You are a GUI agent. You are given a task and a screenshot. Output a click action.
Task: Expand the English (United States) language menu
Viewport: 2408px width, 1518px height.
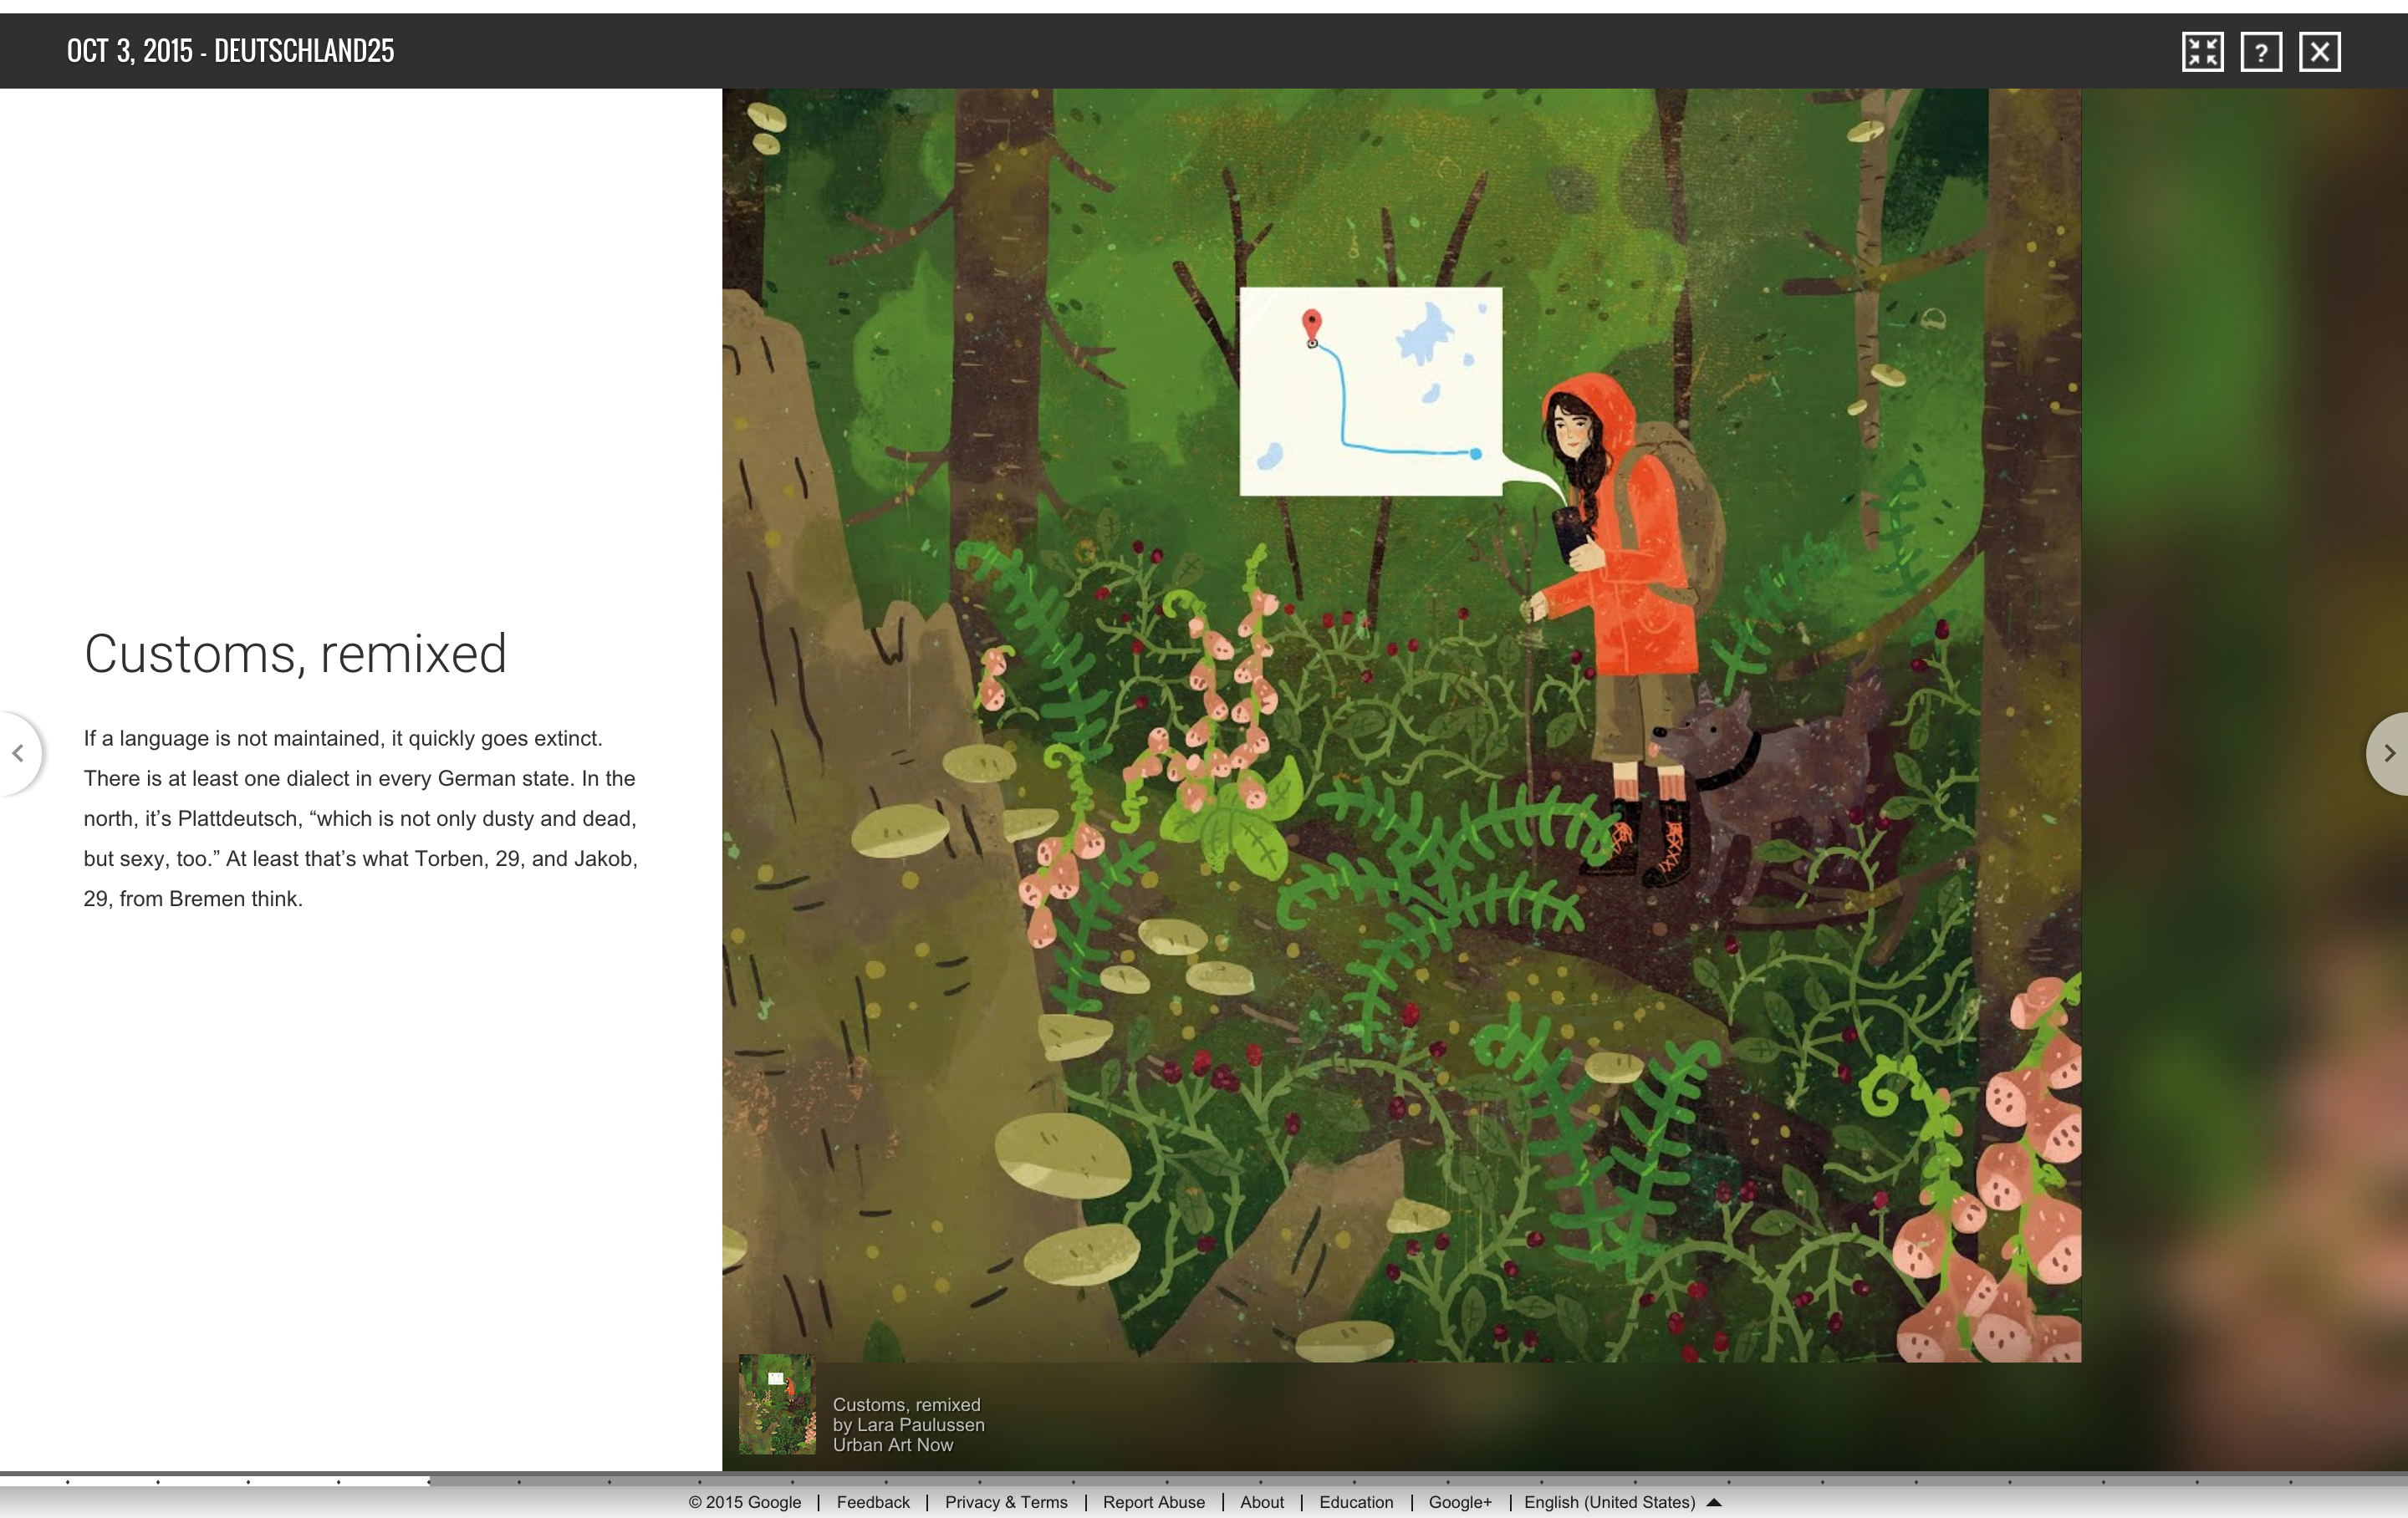(1622, 1502)
